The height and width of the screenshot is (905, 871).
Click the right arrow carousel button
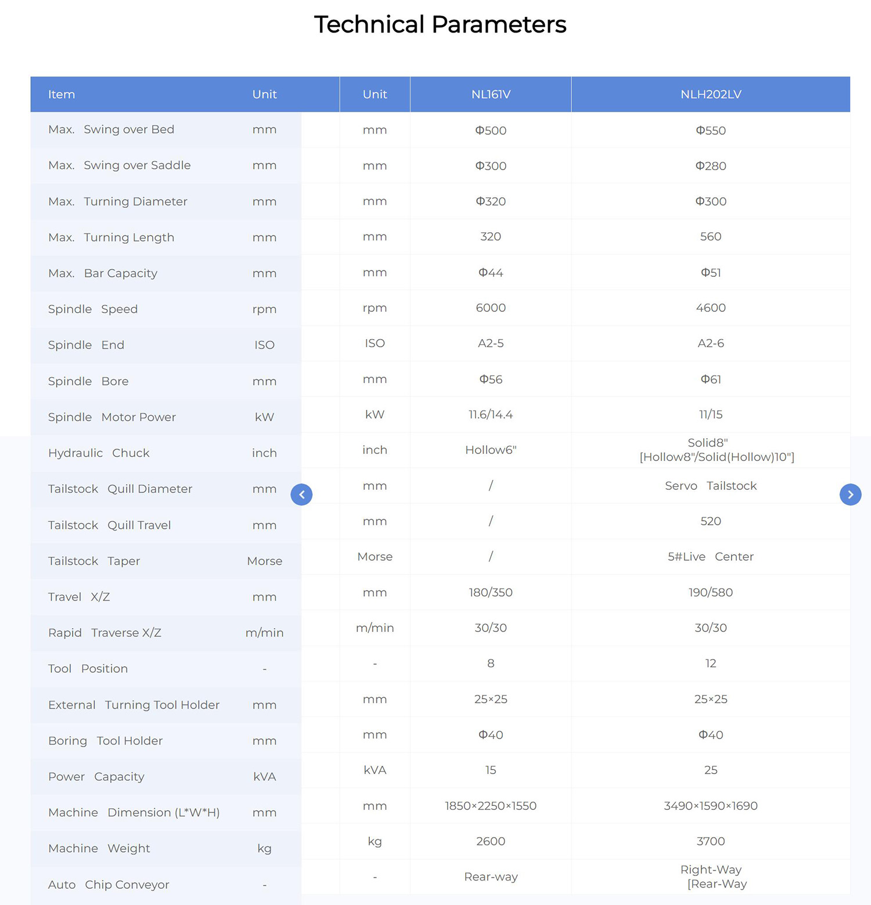pos(850,495)
